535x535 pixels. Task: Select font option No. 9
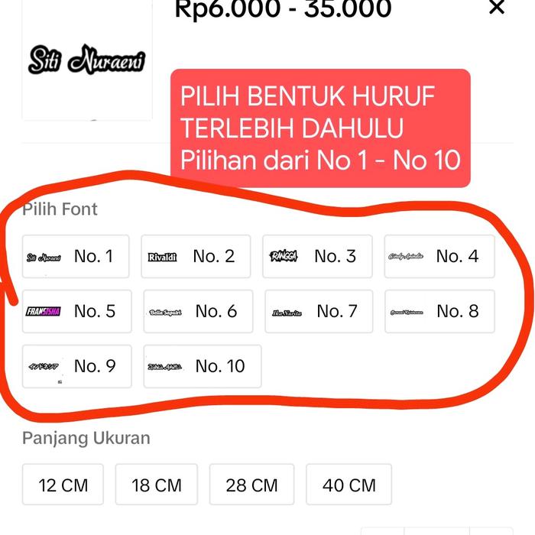tap(76, 366)
